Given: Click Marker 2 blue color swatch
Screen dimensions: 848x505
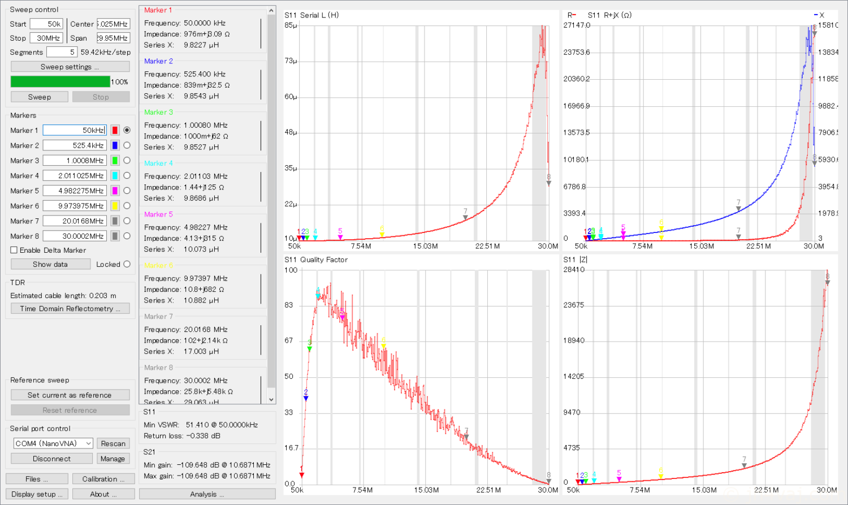Looking at the screenshot, I should (x=115, y=145).
